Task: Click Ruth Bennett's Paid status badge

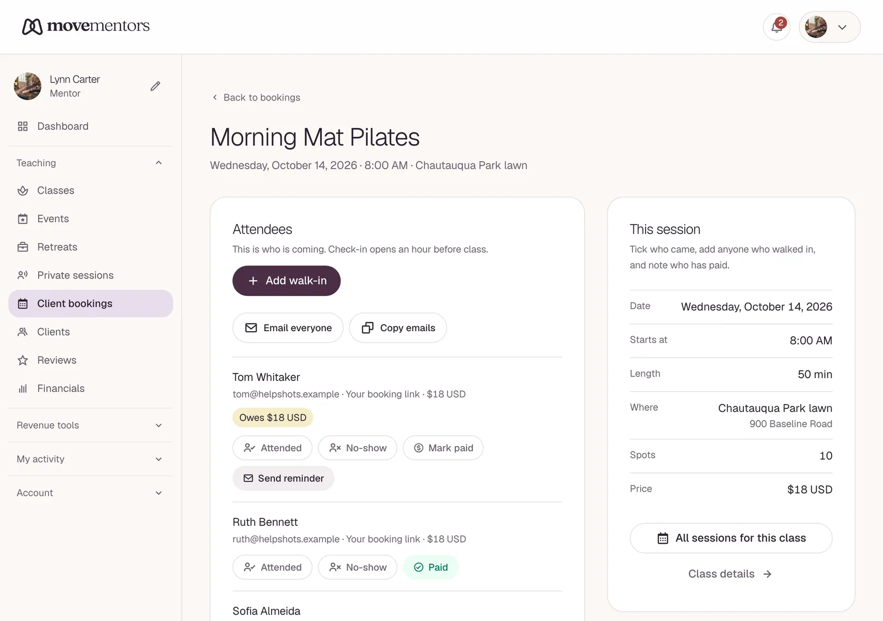Action: (431, 567)
